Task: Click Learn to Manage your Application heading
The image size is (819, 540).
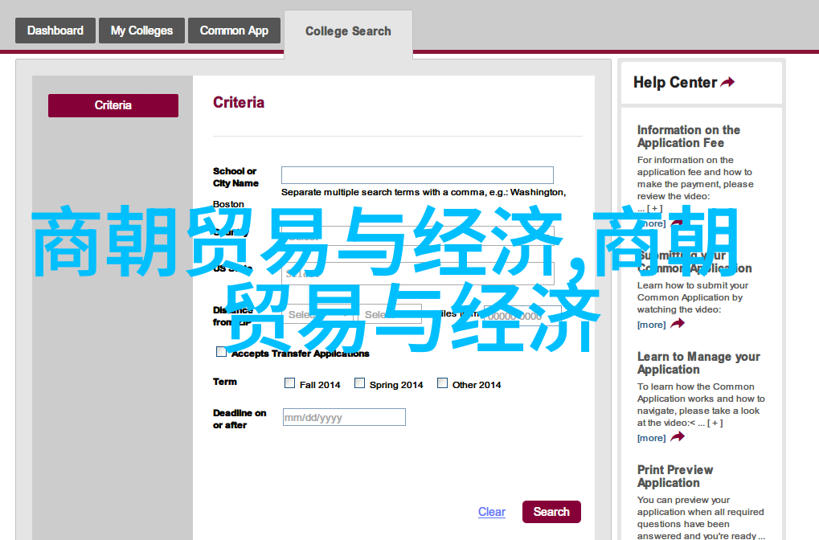Action: tap(698, 363)
